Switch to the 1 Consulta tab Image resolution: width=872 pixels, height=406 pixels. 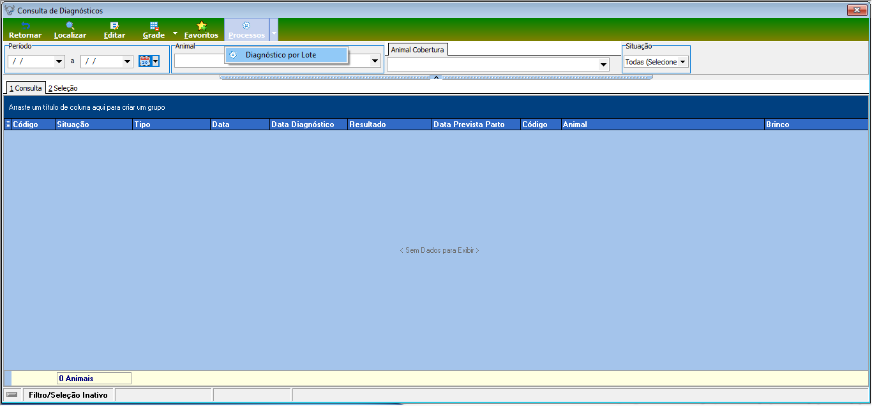[26, 88]
